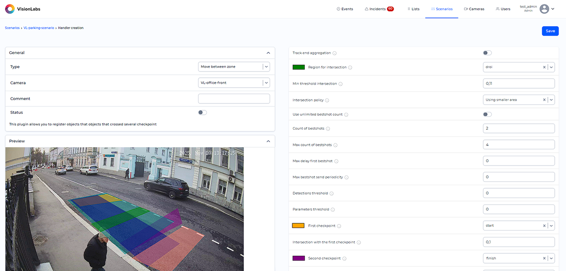Click the Comment input field
566x271 pixels.
tap(234, 99)
